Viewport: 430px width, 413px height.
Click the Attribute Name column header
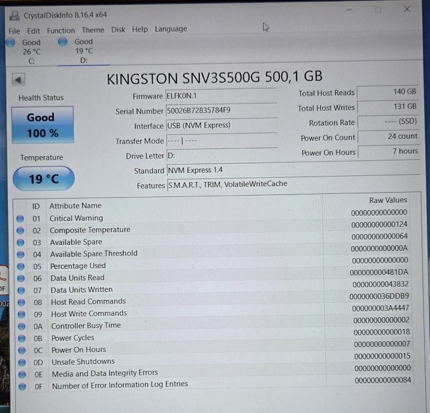(75, 206)
